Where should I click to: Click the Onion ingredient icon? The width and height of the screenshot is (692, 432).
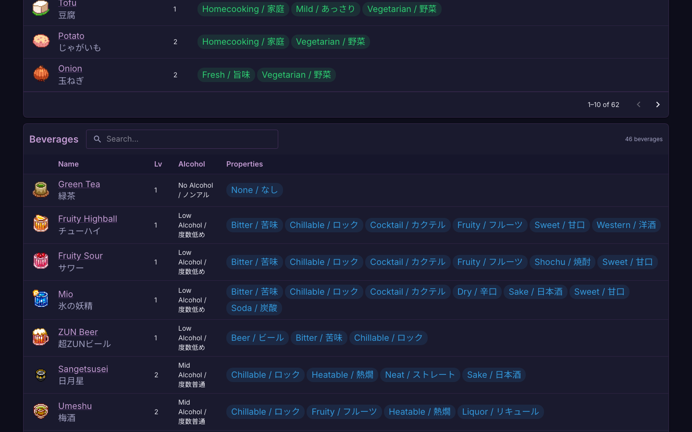tap(41, 74)
